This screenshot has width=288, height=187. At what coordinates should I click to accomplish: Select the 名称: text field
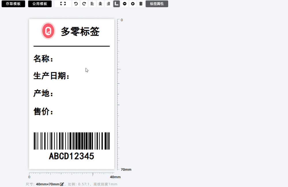coord(43,59)
